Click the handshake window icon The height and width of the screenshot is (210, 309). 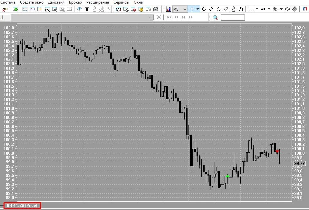[x=119, y=9]
